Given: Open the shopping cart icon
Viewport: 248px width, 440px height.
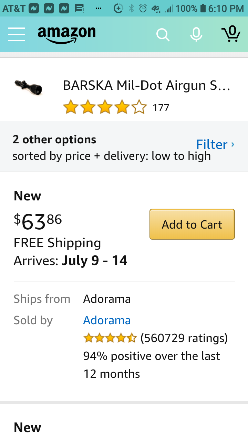Looking at the screenshot, I should click(231, 34).
